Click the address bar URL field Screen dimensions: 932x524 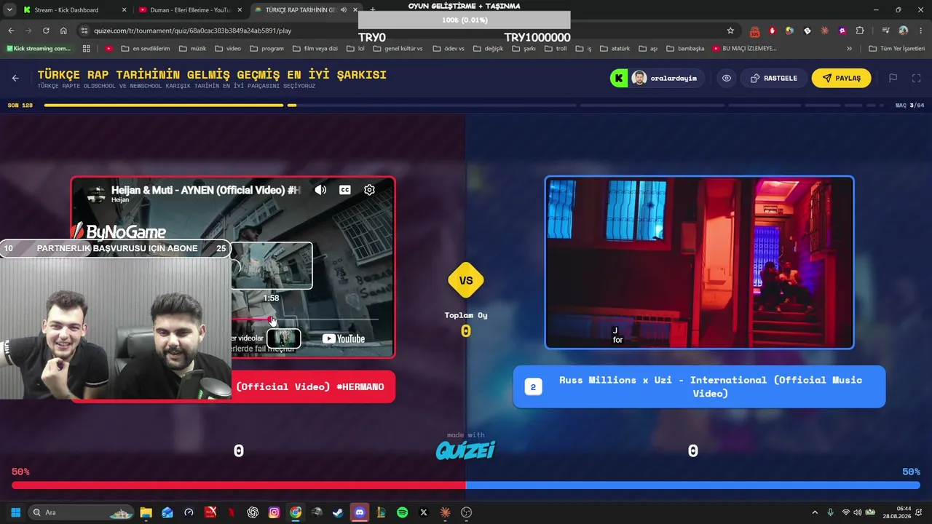pos(408,31)
